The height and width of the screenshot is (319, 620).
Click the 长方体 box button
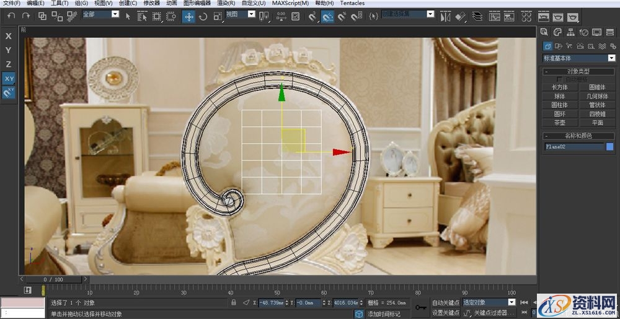[x=559, y=87]
